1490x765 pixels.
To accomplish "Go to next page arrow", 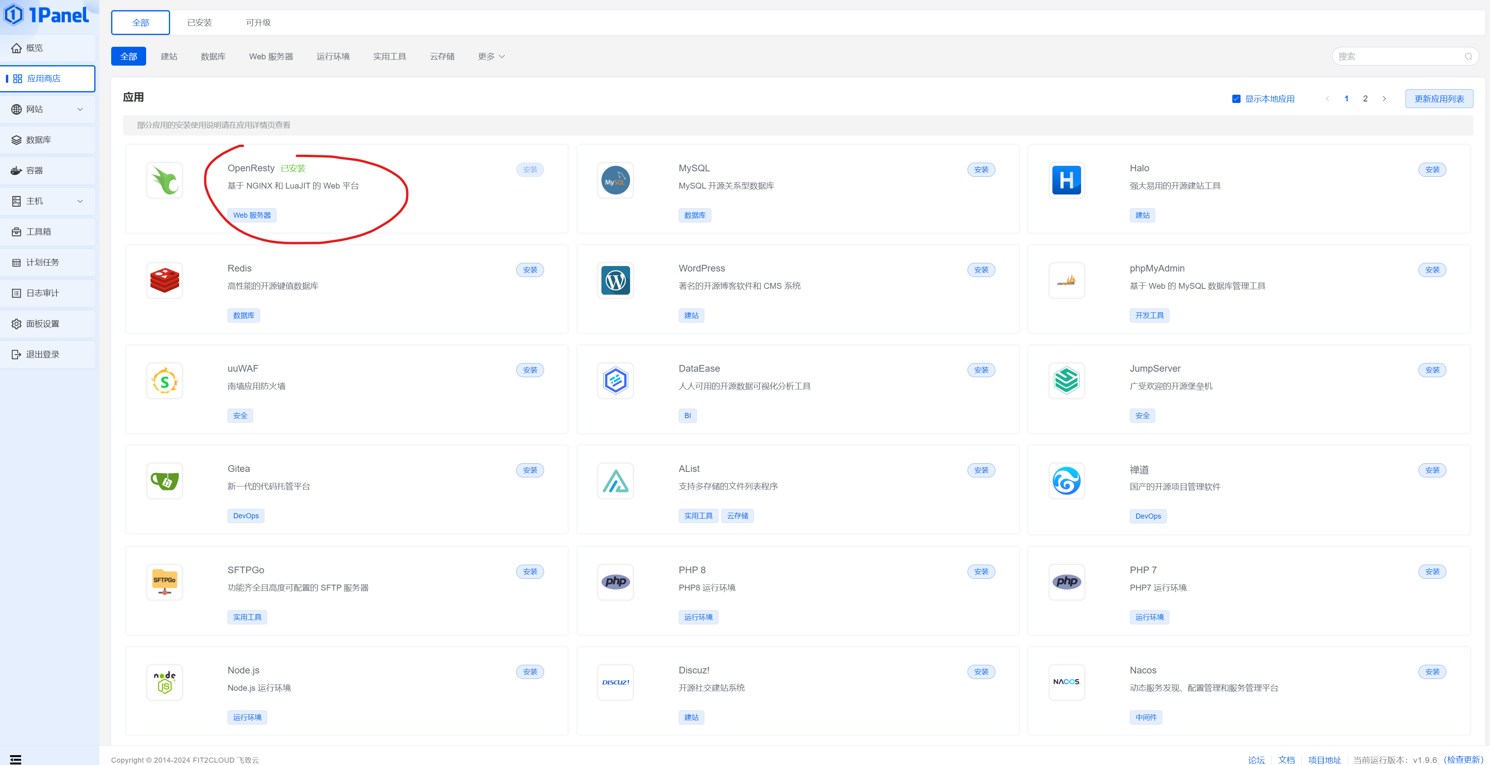I will (x=1384, y=99).
